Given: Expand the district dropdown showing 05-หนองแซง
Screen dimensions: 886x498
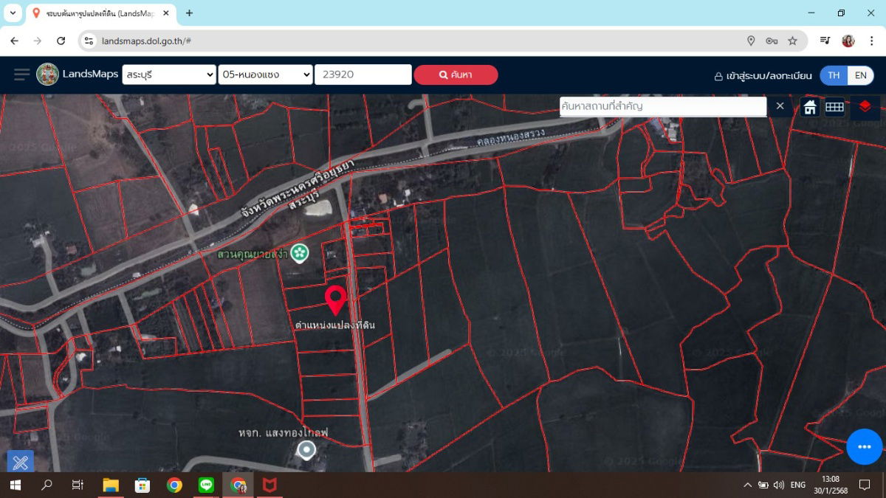Looking at the screenshot, I should (x=265, y=75).
